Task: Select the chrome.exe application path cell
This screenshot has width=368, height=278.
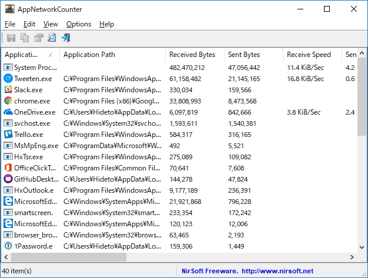Action: (x=111, y=101)
